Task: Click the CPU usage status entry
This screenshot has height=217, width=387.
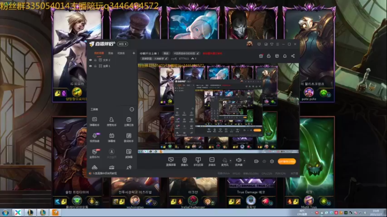Action: (267, 174)
